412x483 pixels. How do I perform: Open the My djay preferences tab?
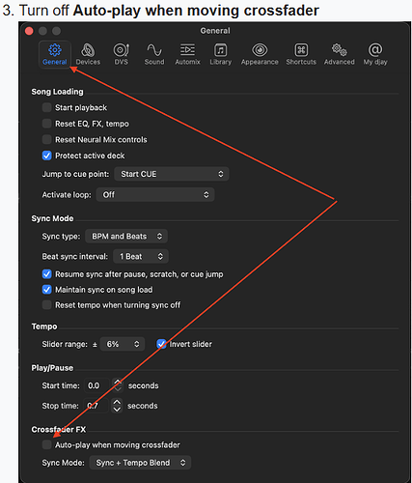click(x=375, y=54)
